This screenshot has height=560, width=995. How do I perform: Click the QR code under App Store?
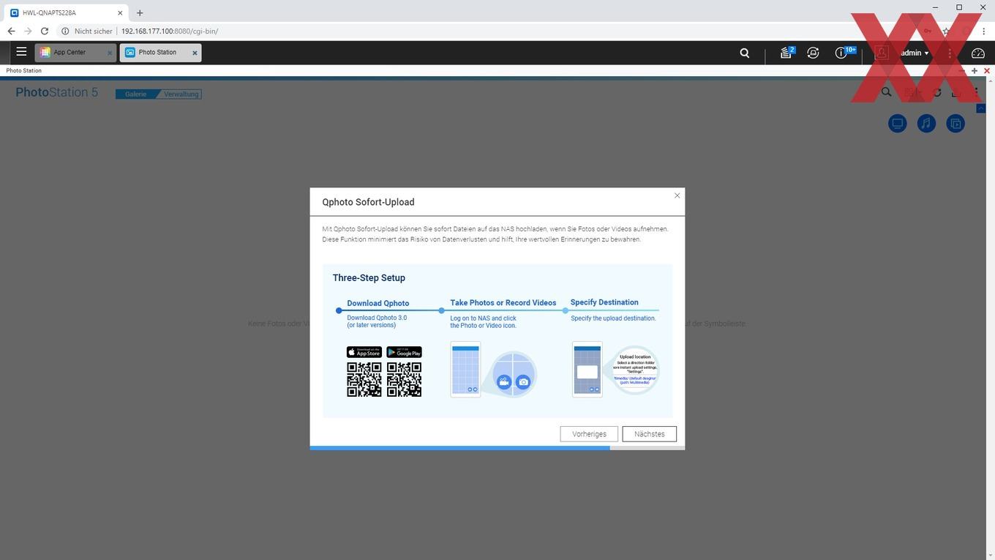point(364,379)
